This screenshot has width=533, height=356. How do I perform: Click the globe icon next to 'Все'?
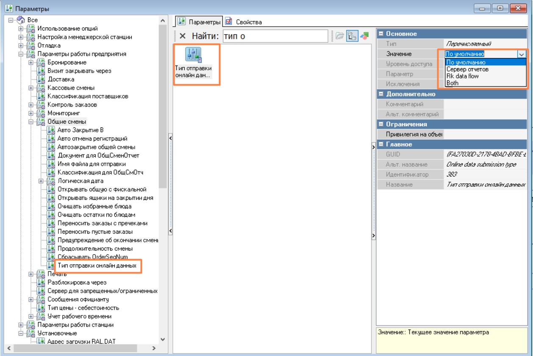click(21, 20)
